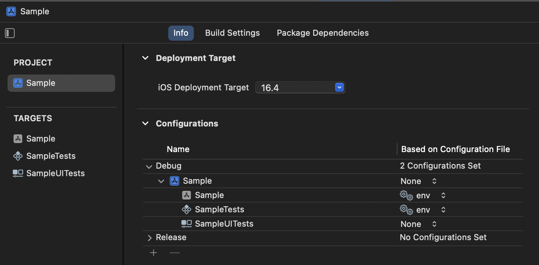
Task: Collapse the Debug configuration row
Action: 149,166
